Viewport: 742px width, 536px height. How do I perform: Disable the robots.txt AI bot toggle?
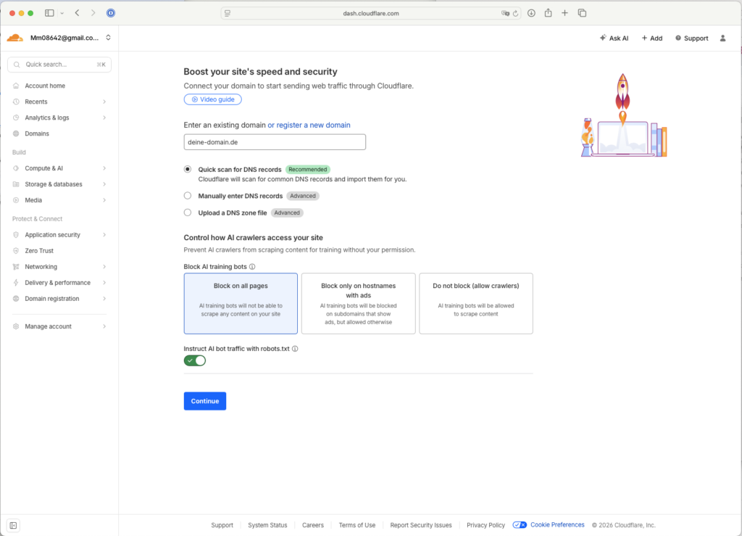pos(195,360)
